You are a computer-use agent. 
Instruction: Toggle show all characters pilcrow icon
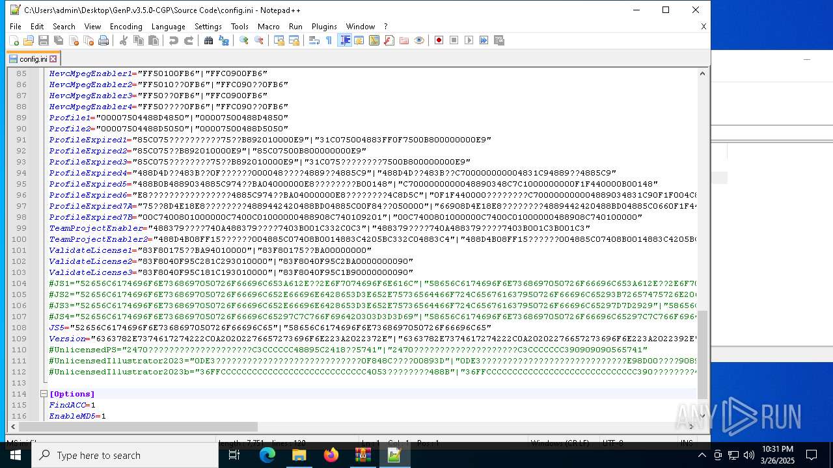tap(329, 40)
